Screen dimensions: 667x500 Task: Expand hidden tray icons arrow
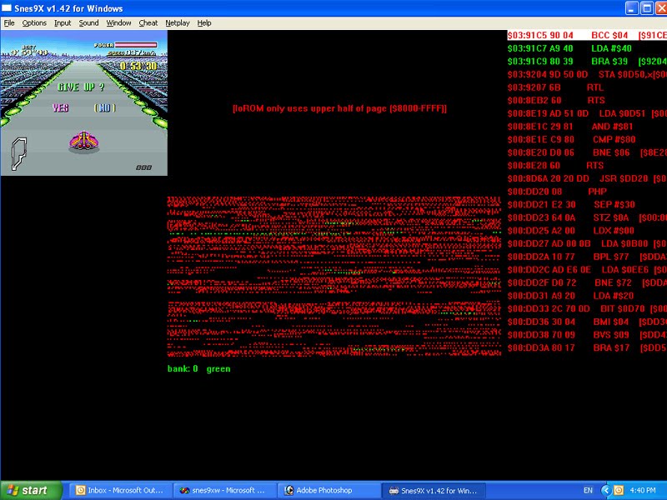[x=606, y=490]
